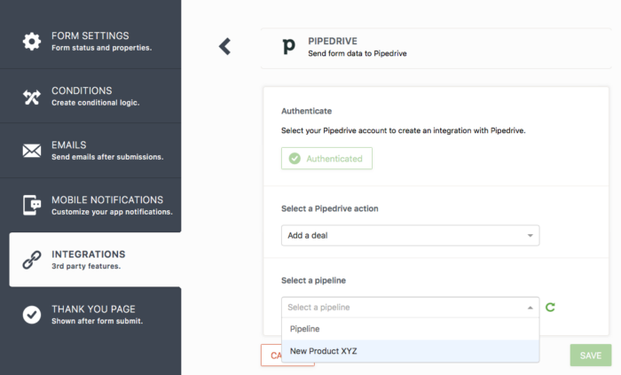The image size is (621, 375).
Task: Refresh pipelines using the green refresh icon
Action: tap(551, 308)
